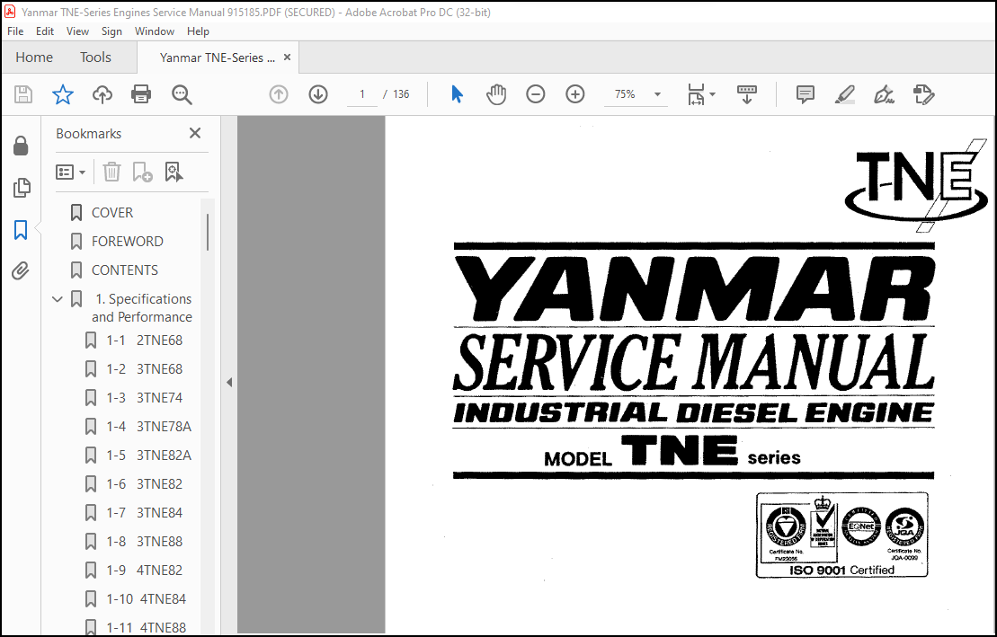
Task: Open the Edit menu
Action: tap(45, 31)
